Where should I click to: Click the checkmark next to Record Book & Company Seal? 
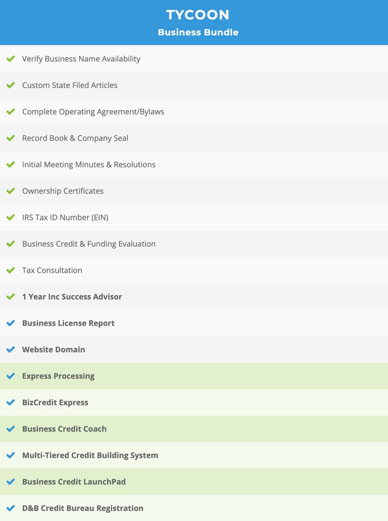pos(11,138)
